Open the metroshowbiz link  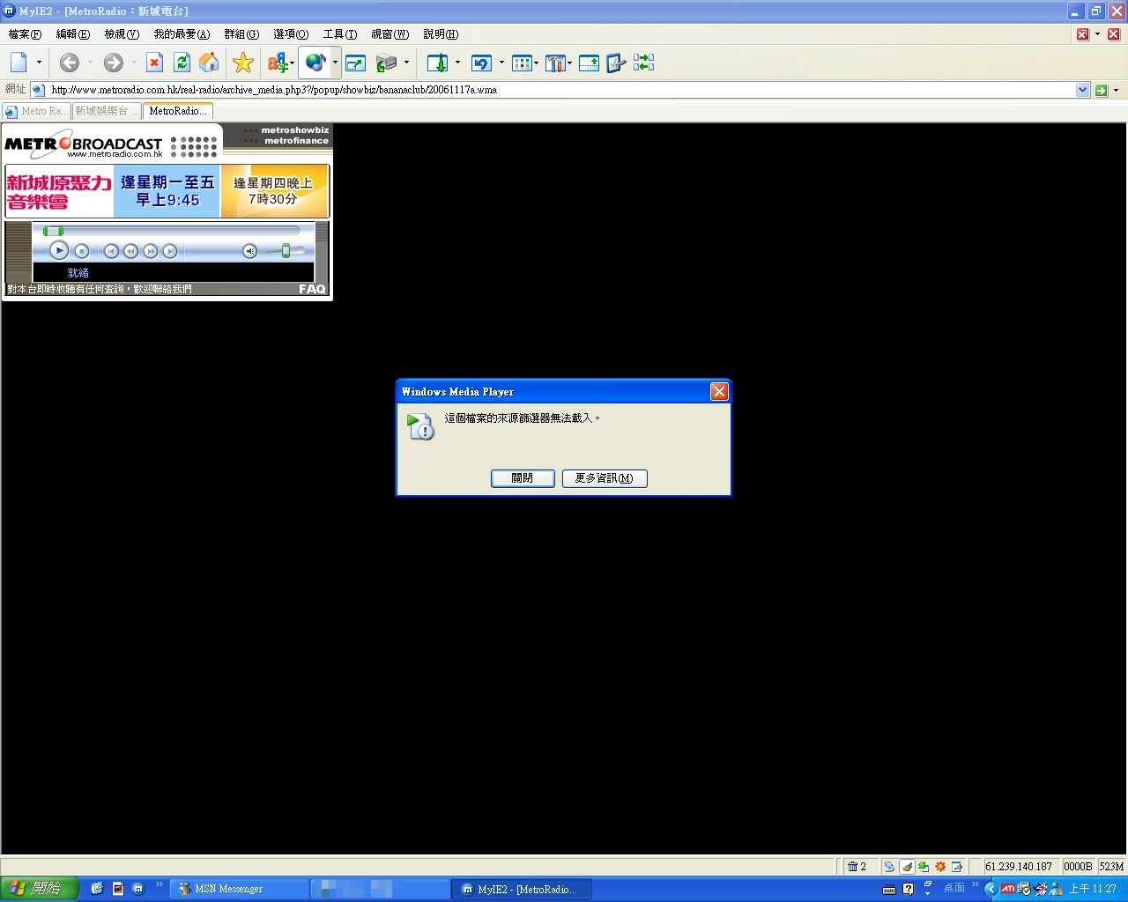(294, 130)
